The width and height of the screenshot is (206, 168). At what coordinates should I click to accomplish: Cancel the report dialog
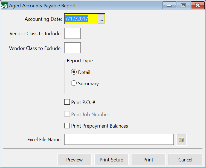[185, 160]
